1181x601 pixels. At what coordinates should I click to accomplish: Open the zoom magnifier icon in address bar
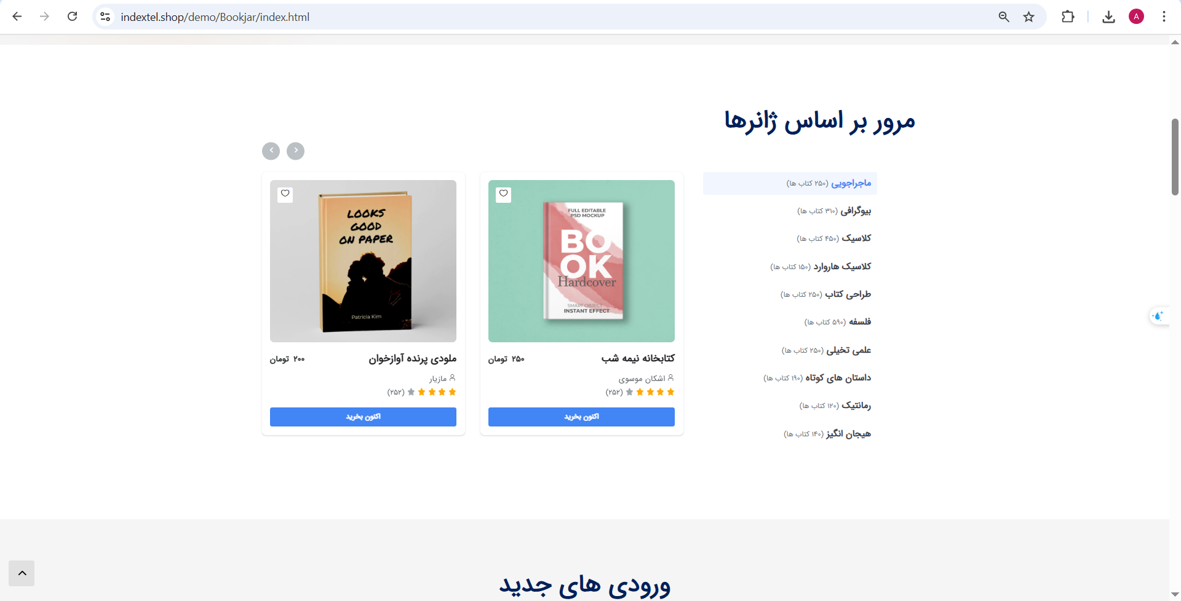1004,17
